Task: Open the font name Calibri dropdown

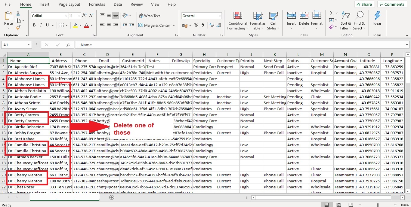Action: (66, 16)
